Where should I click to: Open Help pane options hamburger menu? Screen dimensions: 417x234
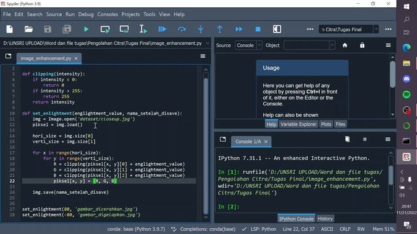[388, 45]
